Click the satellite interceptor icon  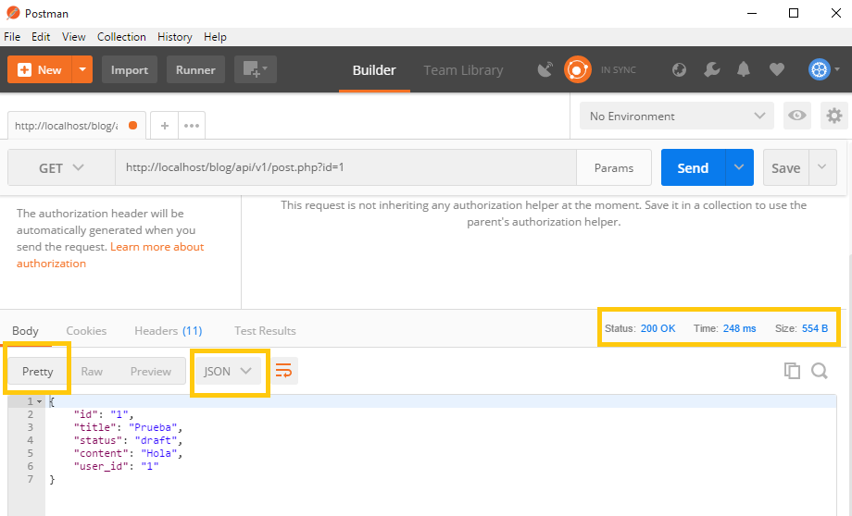(x=545, y=70)
